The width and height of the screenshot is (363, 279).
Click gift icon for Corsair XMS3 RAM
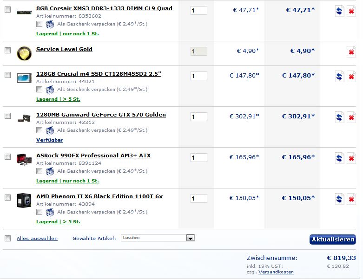50,24
